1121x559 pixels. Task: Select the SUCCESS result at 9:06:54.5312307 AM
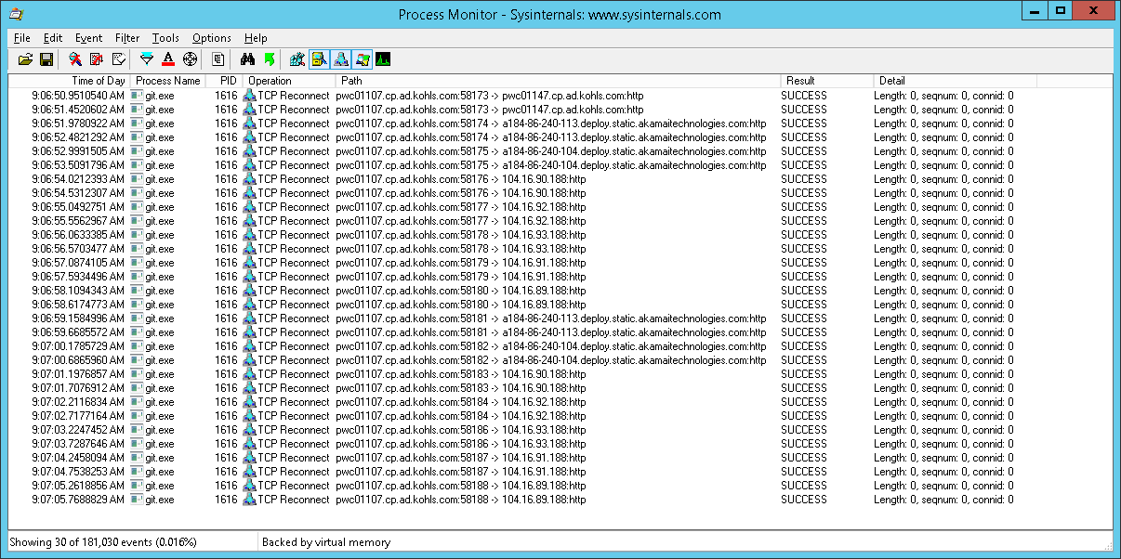tap(804, 193)
